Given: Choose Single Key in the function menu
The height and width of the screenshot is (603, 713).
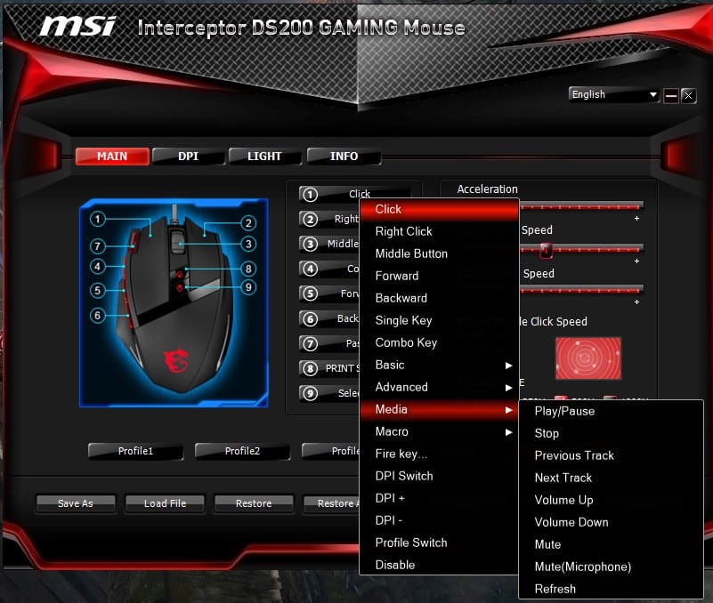Looking at the screenshot, I should pos(439,320).
